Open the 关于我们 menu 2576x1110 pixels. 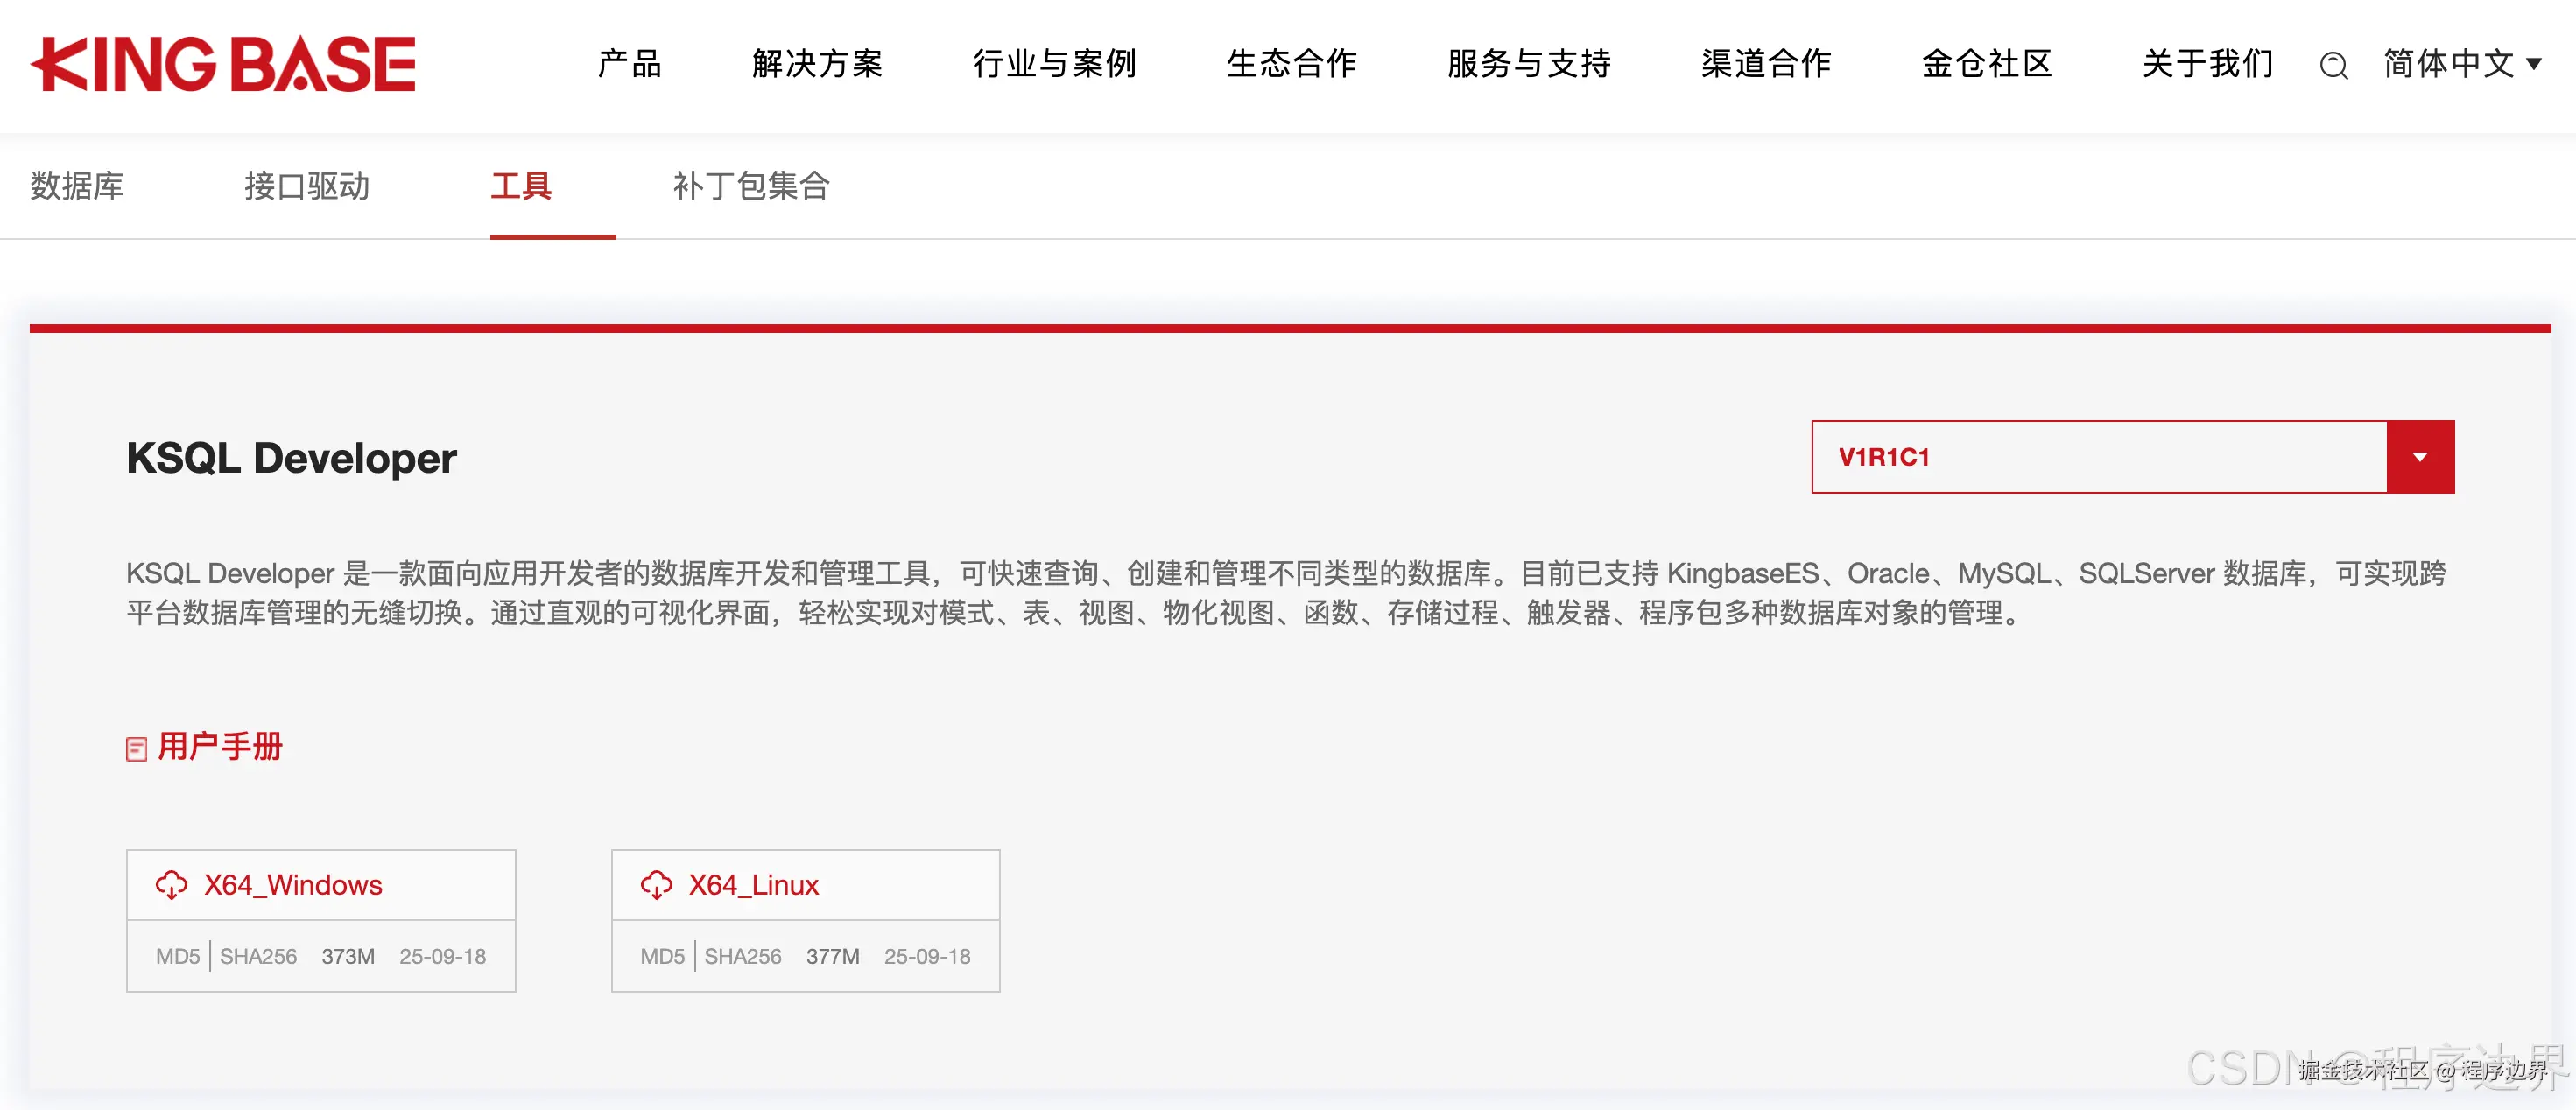pos(2208,64)
